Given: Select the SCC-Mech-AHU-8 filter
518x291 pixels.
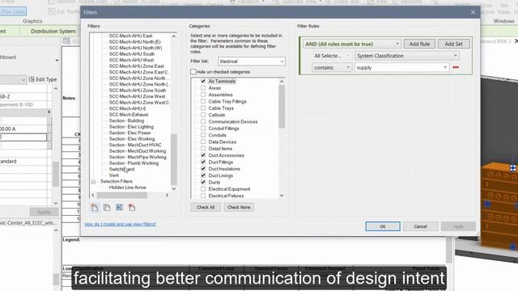Looking at the screenshot, I should coord(128,108).
